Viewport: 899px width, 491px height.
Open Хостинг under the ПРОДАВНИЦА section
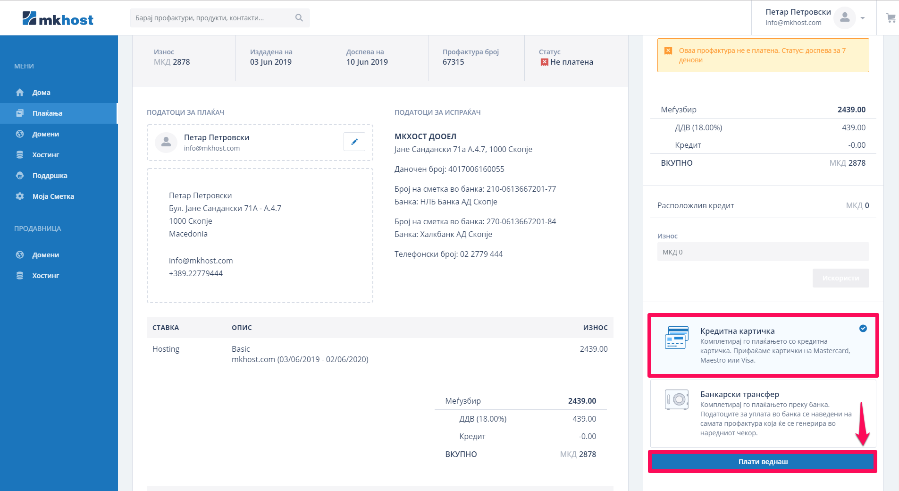[45, 276]
